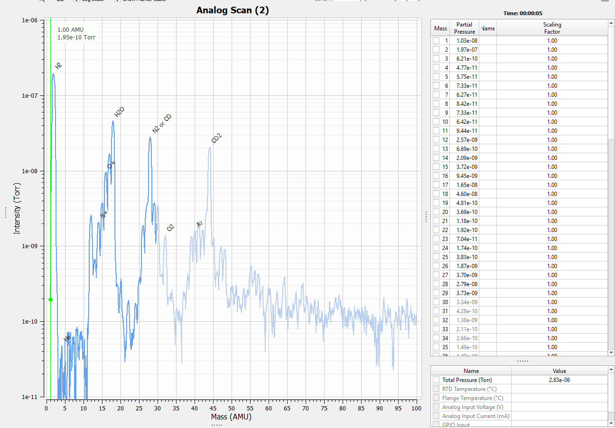The image size is (615, 428).
Task: Select the scaling factor cell for mass 28
Action: [x=552, y=284]
